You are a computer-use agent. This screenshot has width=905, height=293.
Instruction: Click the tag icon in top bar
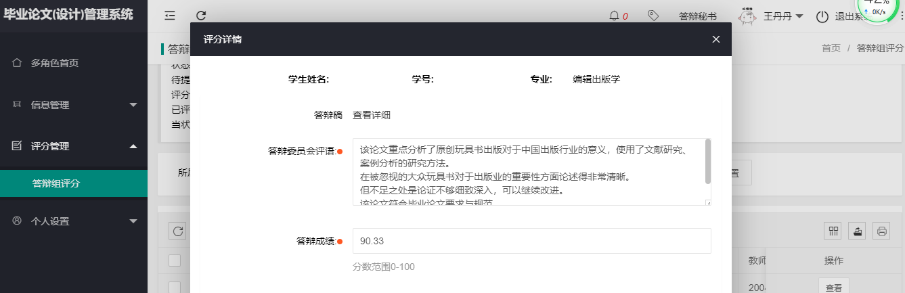tap(653, 16)
